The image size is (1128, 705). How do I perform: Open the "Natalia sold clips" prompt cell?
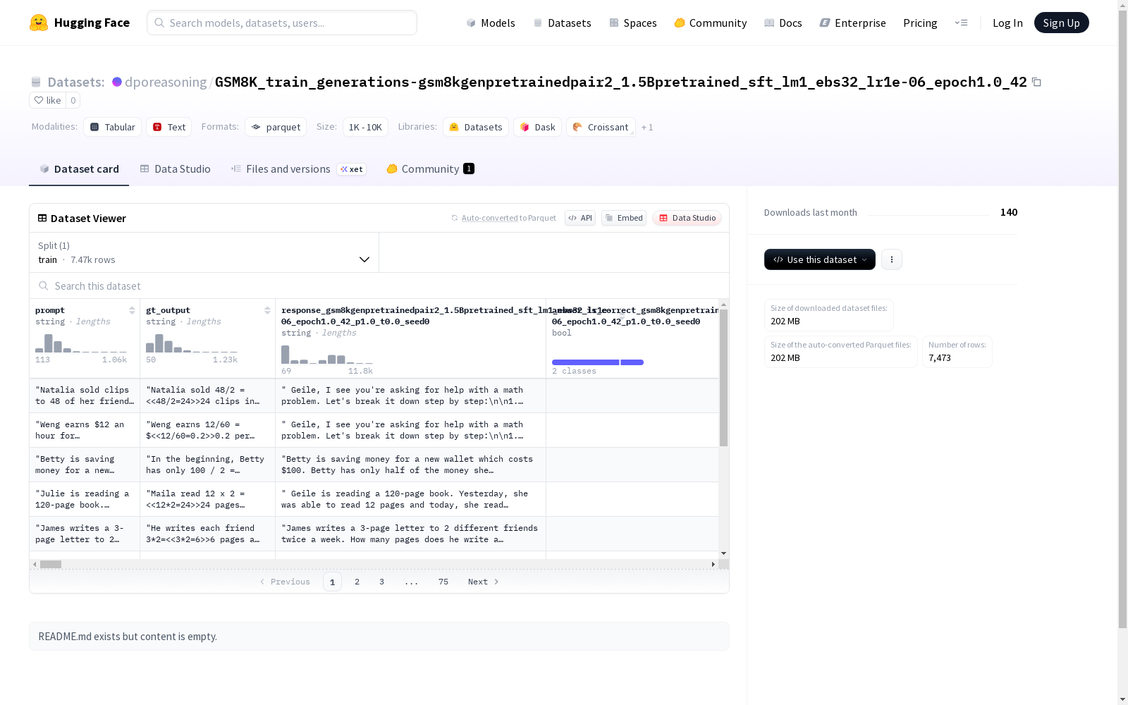pos(85,396)
